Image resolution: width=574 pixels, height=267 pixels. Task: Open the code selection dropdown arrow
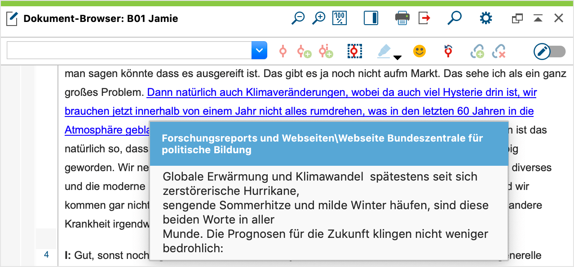(x=259, y=51)
